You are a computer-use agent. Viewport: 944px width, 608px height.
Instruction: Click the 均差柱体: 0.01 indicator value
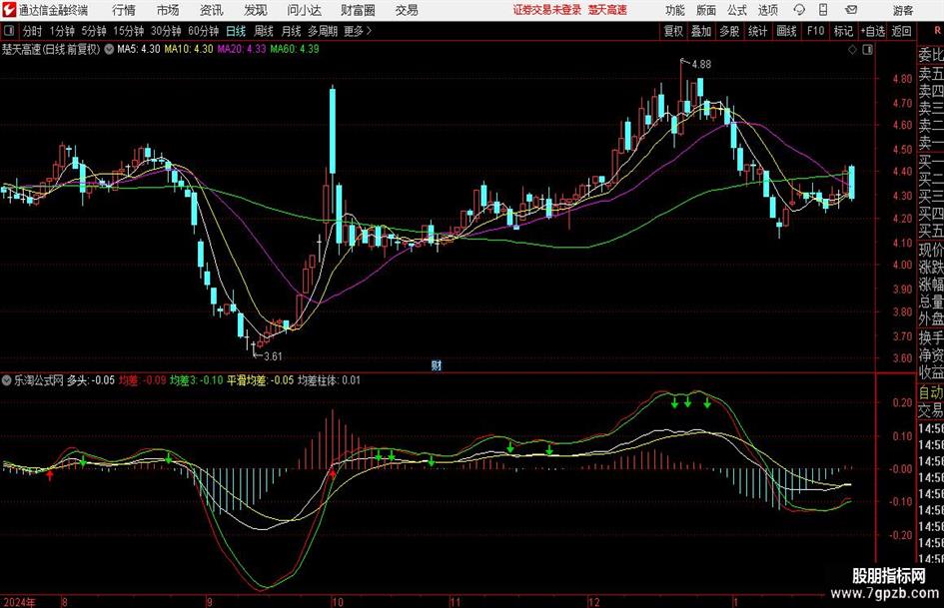pyautogui.click(x=329, y=380)
